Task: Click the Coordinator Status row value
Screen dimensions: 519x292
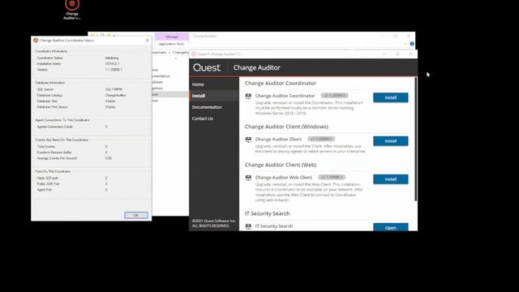Action: click(112, 58)
